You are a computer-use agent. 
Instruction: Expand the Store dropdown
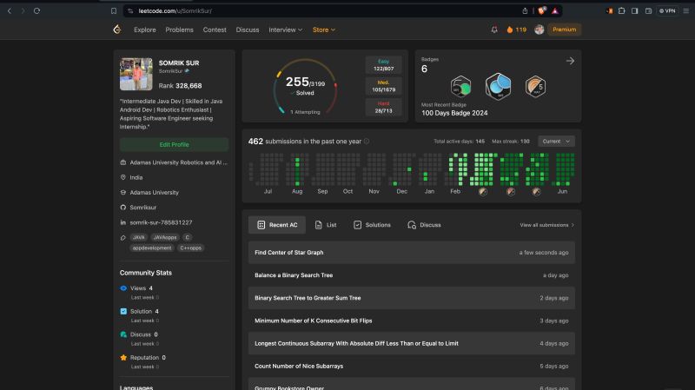click(x=323, y=30)
